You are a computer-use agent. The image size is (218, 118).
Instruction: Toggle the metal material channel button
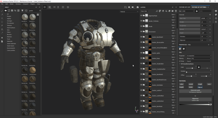(191, 84)
